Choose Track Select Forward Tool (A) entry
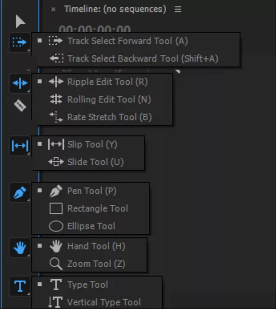The height and width of the screenshot is (309, 276). [127, 41]
